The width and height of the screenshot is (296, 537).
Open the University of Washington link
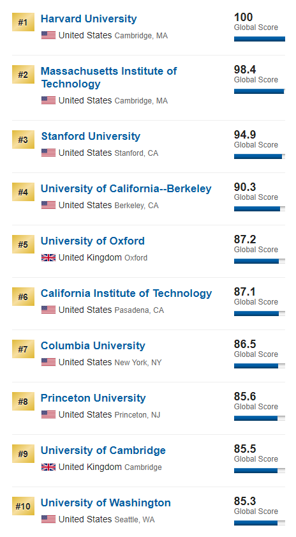tap(106, 503)
